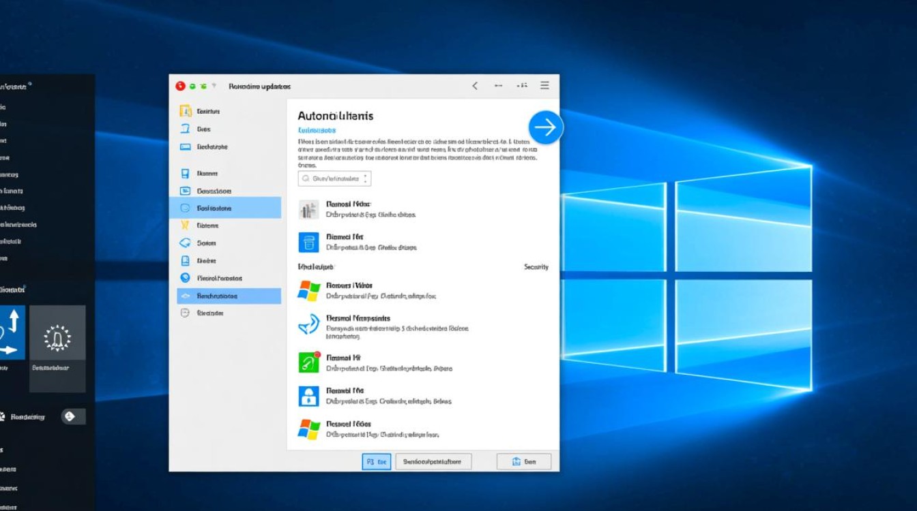The image size is (917, 511).
Task: Open the search combo box stepper arrows
Action: pyautogui.click(x=366, y=179)
